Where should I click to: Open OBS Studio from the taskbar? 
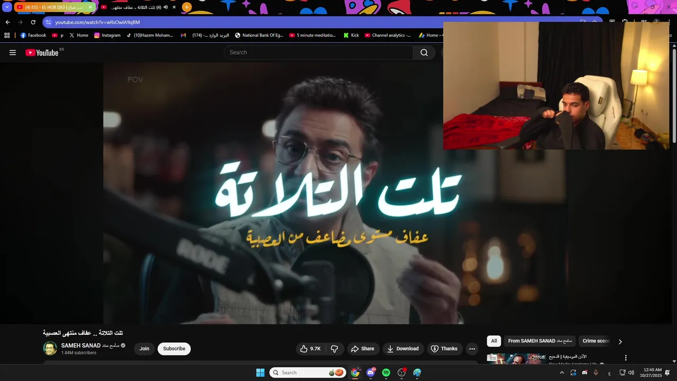[x=401, y=373]
